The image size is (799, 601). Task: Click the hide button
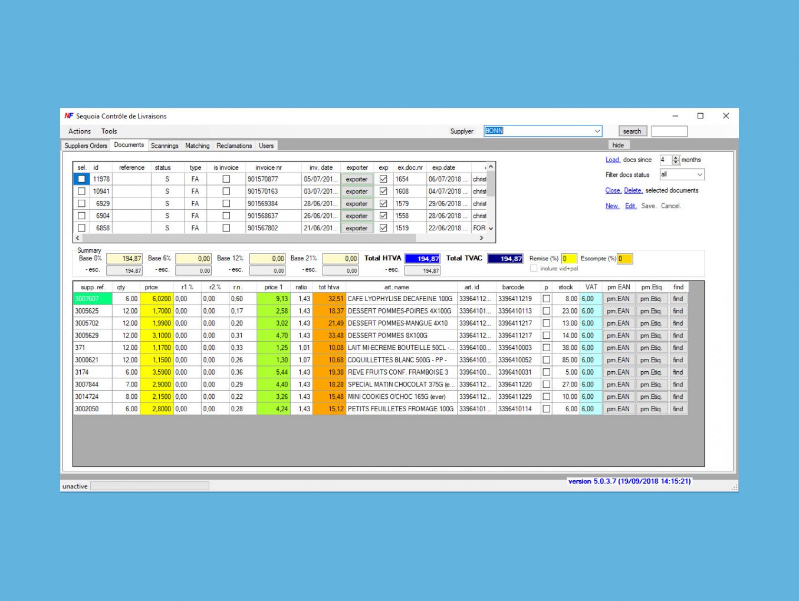(x=618, y=145)
